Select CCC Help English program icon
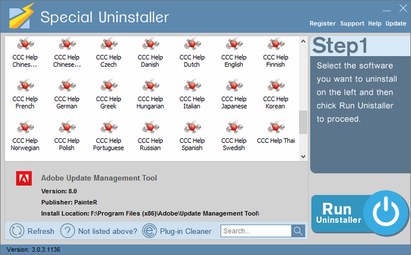Viewport: 411px width, 255px height. (x=234, y=44)
